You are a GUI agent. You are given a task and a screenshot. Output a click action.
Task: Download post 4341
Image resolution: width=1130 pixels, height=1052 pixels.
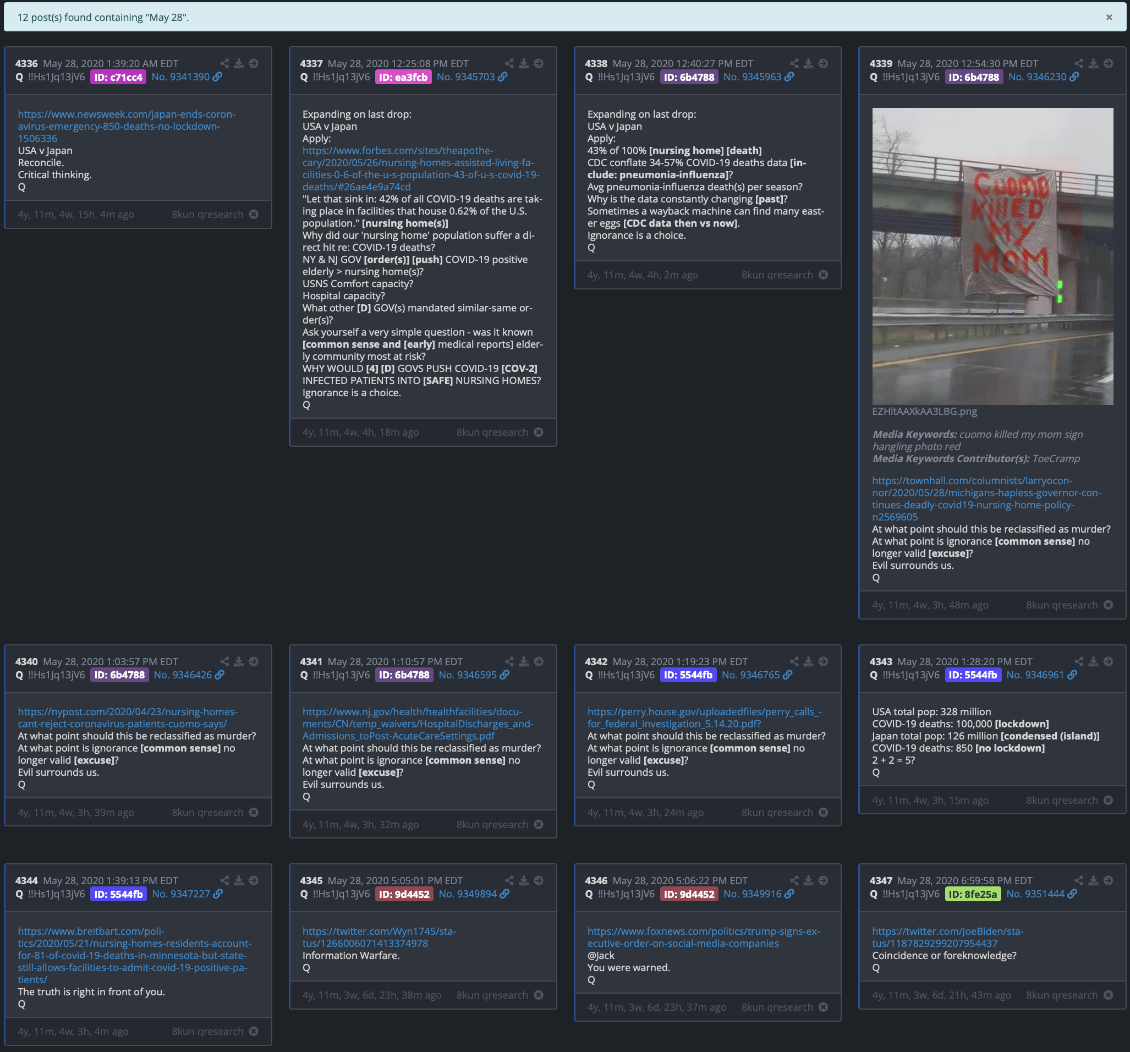pos(524,661)
